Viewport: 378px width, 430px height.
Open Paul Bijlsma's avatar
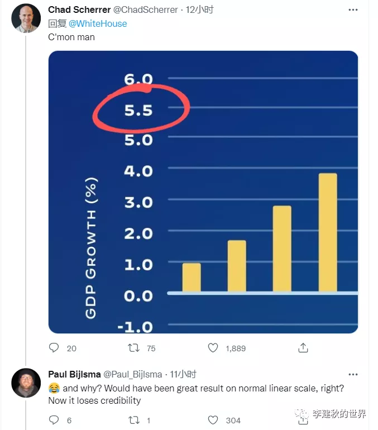click(26, 383)
